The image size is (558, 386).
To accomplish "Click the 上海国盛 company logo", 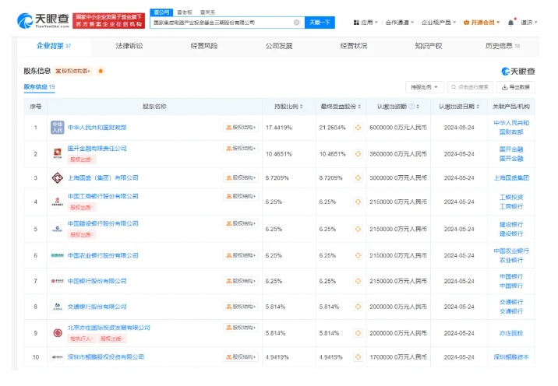I will pyautogui.click(x=58, y=177).
